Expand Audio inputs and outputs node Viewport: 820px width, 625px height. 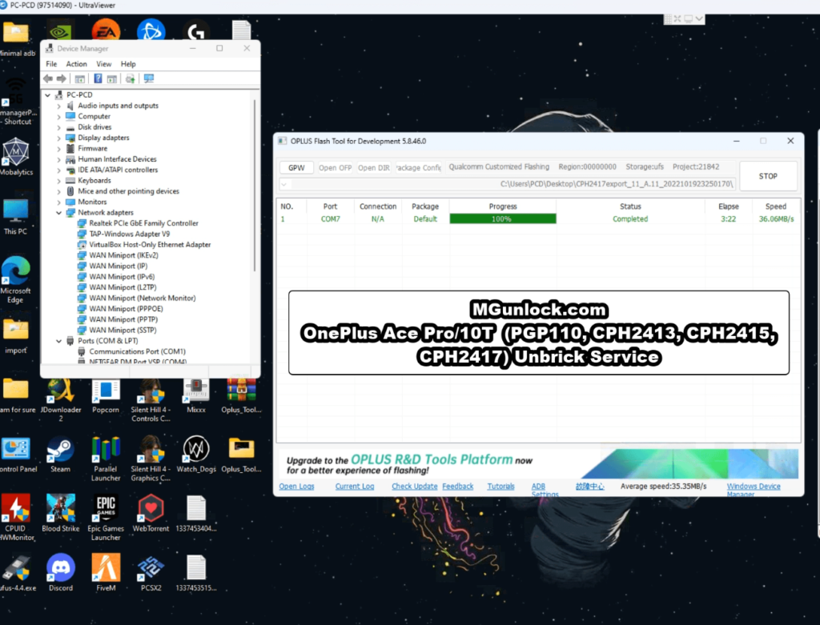58,106
